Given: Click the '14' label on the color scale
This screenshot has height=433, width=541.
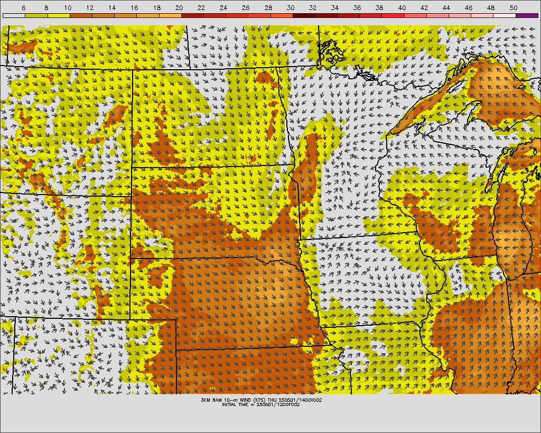Looking at the screenshot, I should click(x=113, y=7).
